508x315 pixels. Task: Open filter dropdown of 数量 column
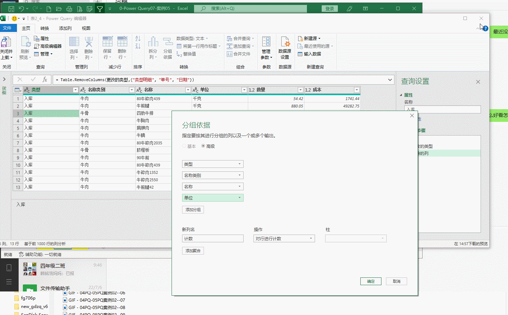(x=300, y=90)
